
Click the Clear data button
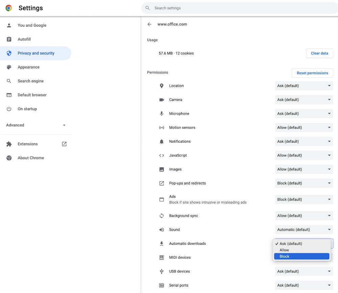tap(319, 53)
